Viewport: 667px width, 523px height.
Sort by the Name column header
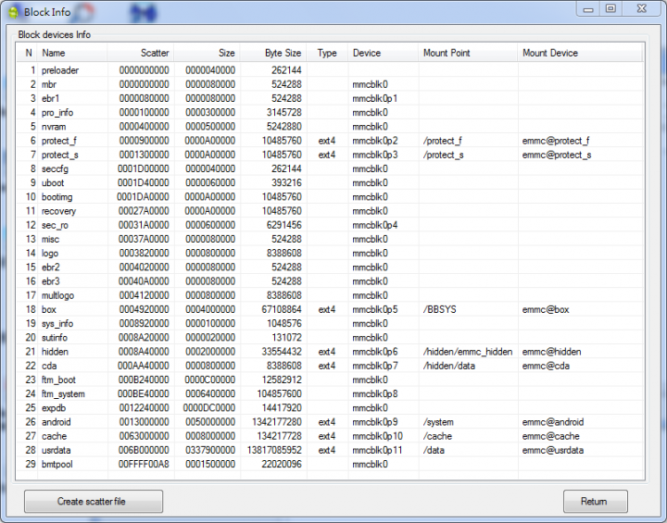coord(72,53)
